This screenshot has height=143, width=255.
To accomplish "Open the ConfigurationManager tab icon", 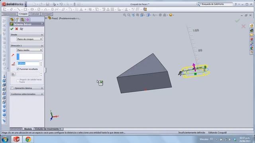I will click(x=22, y=19).
